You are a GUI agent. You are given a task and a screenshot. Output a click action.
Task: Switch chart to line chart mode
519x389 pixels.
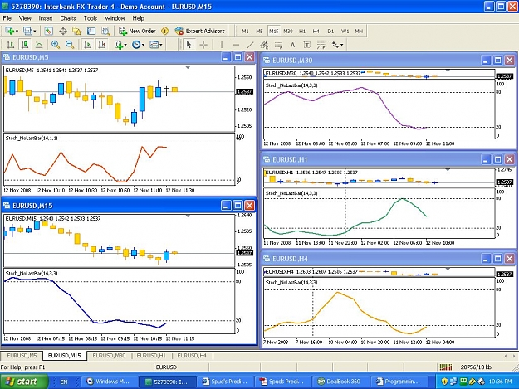(39, 45)
